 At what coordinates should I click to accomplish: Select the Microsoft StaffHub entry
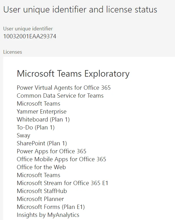[x=42, y=191]
